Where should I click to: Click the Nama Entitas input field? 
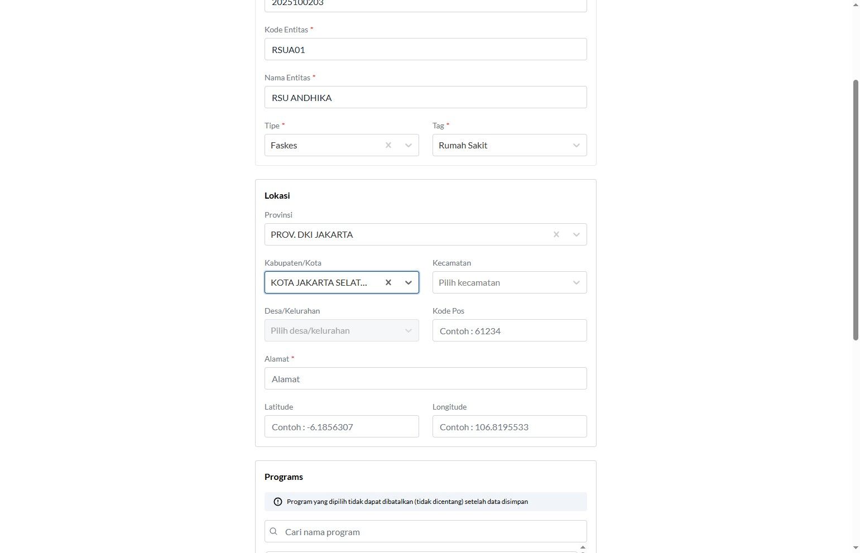pos(425,97)
